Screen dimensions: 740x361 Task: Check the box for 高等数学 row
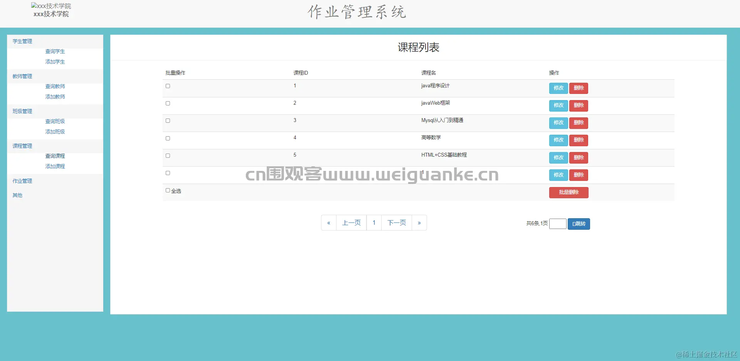pyautogui.click(x=168, y=139)
